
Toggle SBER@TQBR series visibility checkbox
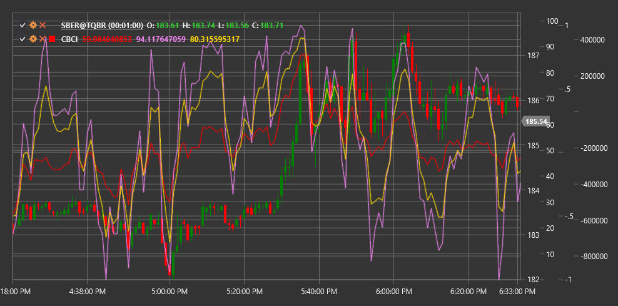23,26
